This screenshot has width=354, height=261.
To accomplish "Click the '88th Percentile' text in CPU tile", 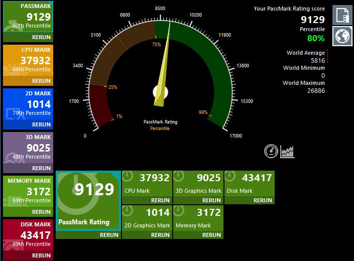I will tap(32, 69).
